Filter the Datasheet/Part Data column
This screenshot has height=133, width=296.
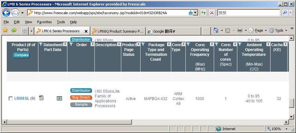point(41,44)
